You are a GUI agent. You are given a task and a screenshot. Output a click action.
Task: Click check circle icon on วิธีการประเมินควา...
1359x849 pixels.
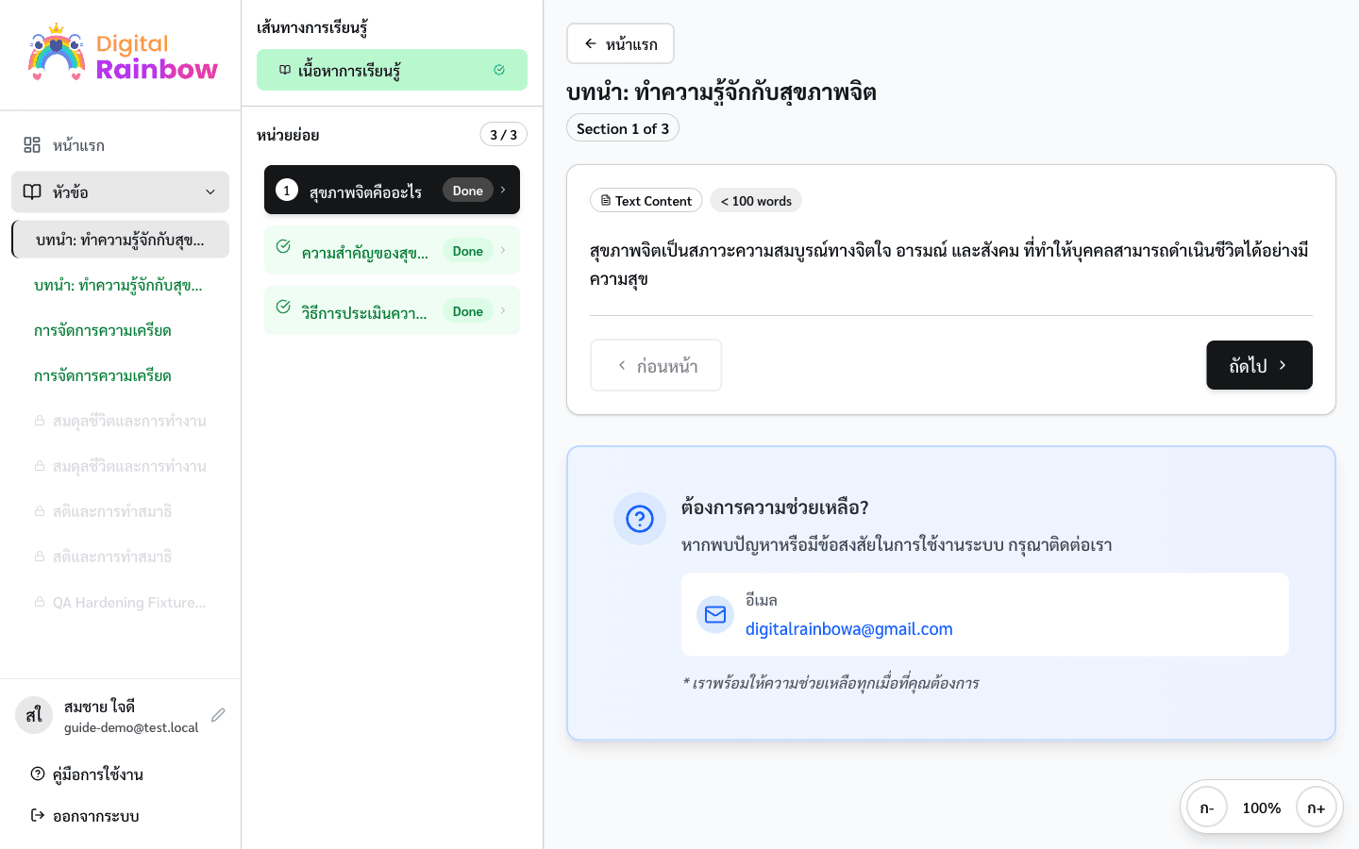pyautogui.click(x=283, y=307)
